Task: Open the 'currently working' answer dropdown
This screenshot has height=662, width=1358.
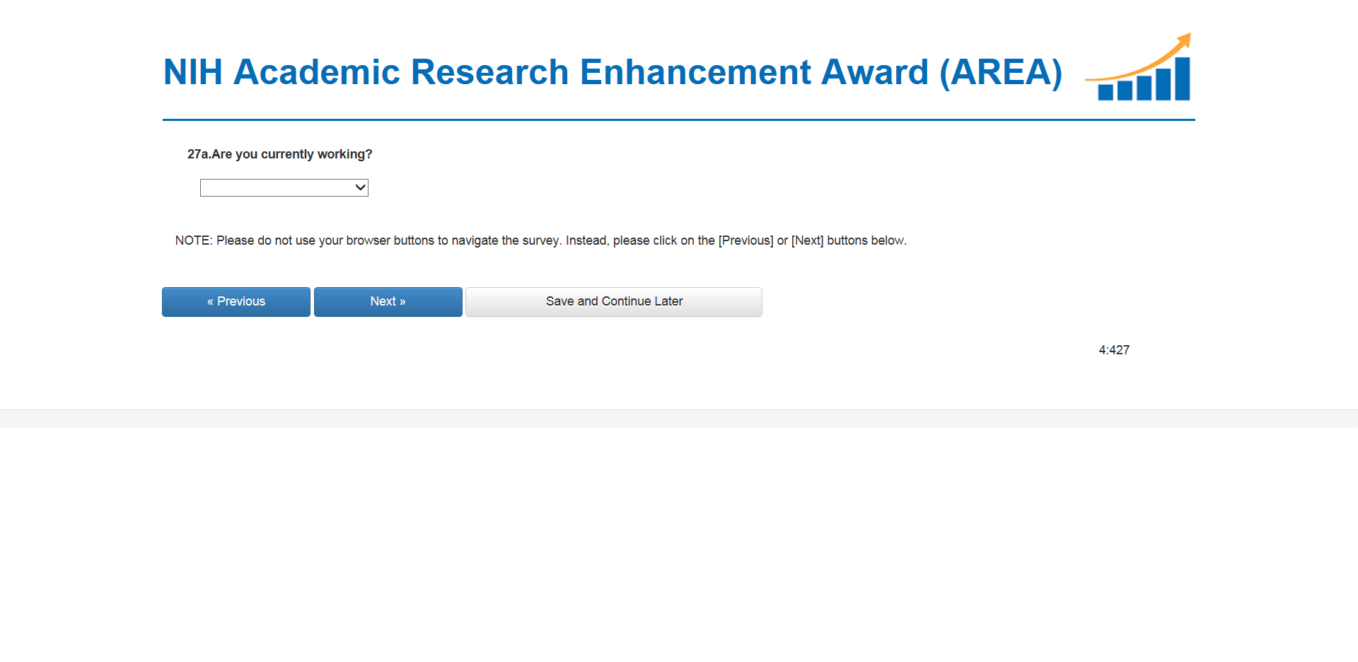Action: click(284, 187)
